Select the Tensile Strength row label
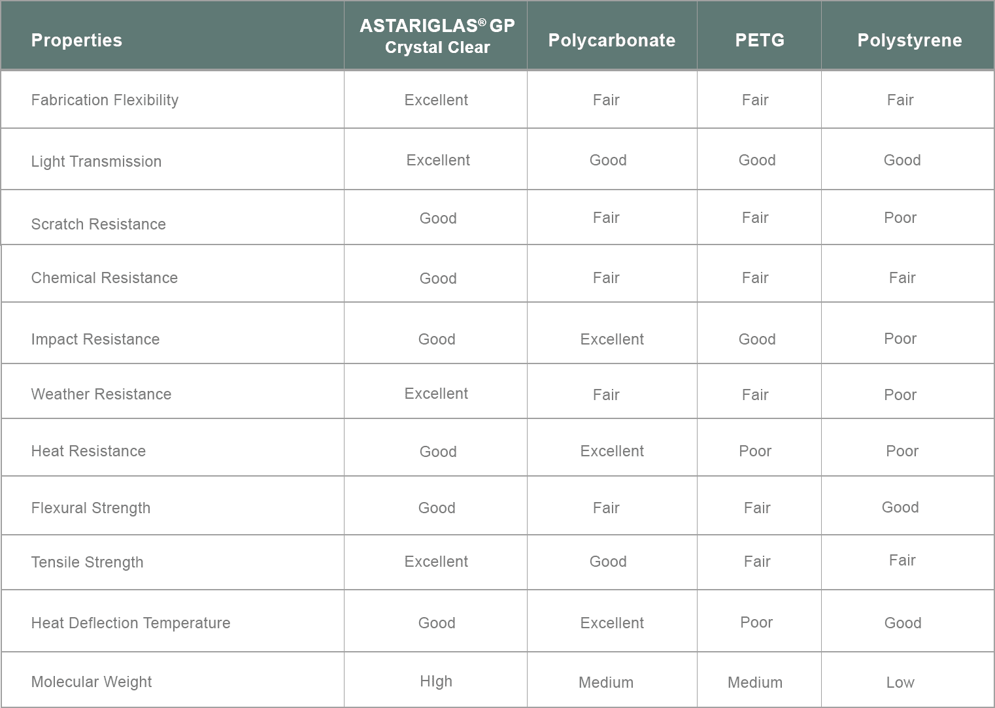 coord(87,562)
